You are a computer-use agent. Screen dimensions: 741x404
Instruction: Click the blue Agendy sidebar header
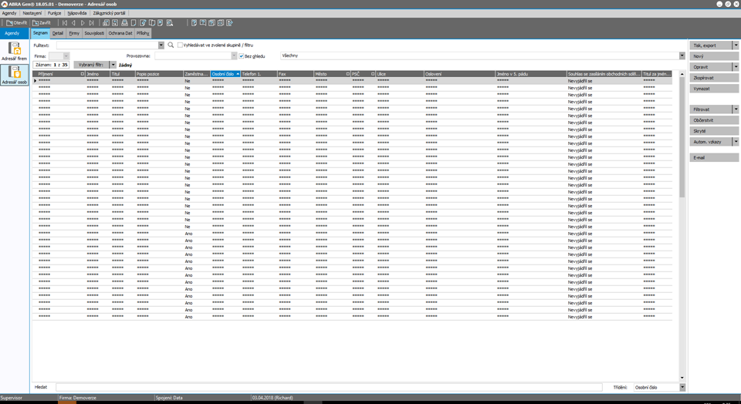[x=14, y=33]
